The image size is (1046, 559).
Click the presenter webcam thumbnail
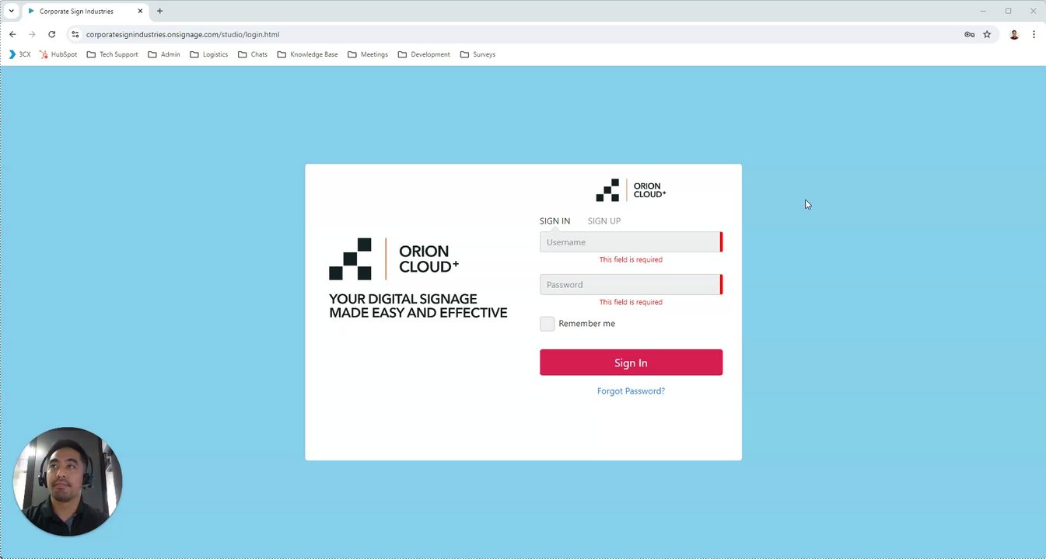[68, 481]
